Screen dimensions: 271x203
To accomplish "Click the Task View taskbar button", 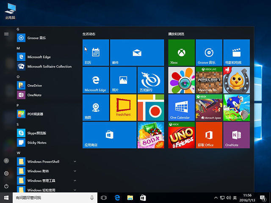I will (104, 198).
